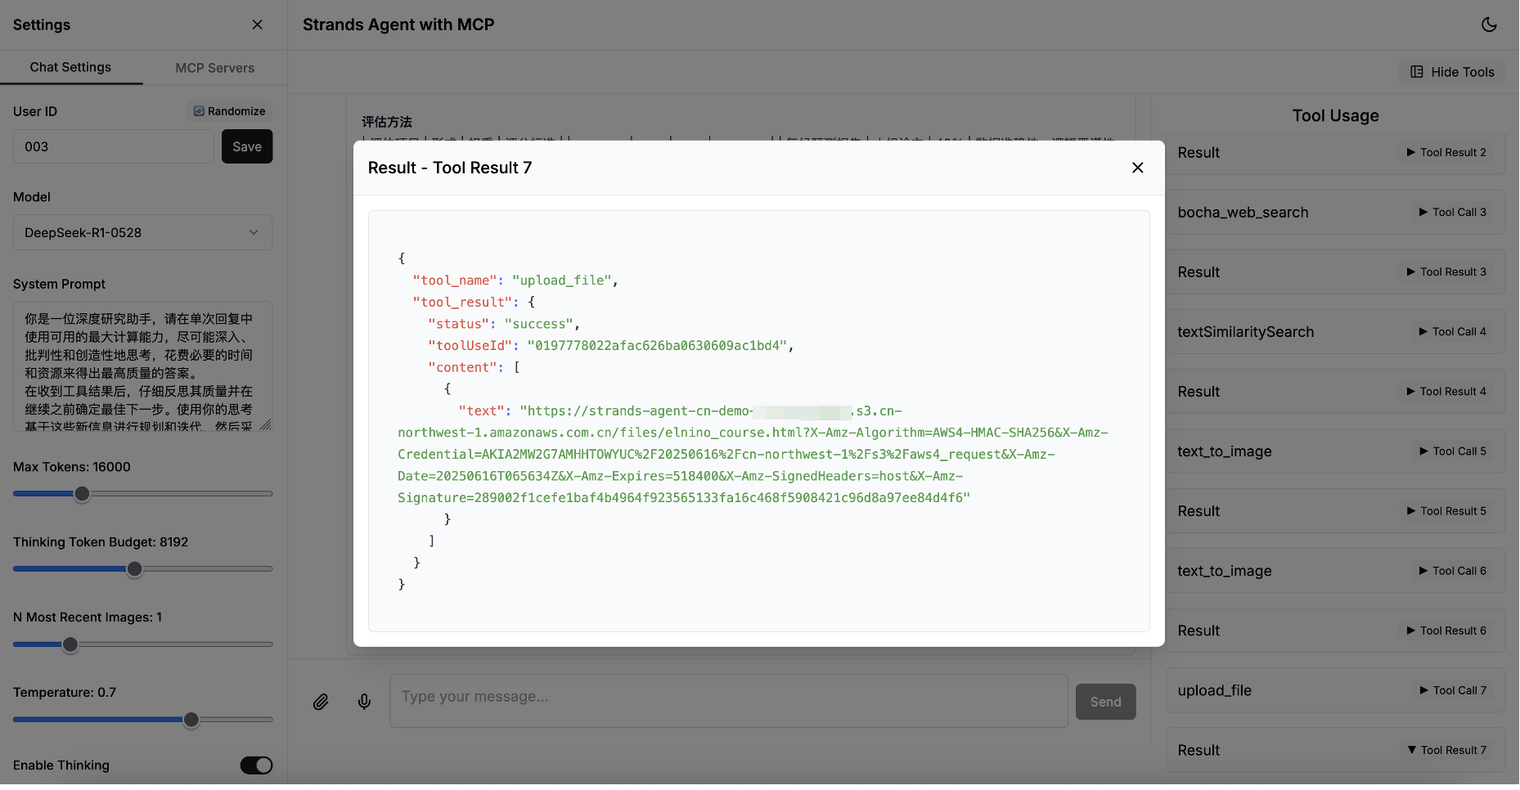The image size is (1520, 790).
Task: Collapse the Tool Result 7 entry
Action: (1446, 750)
